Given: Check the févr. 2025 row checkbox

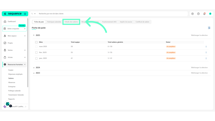Looking at the screenshot, I should point(36,53).
